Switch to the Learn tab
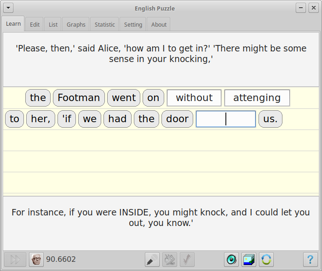This screenshot has height=271, width=322. pyautogui.click(x=13, y=24)
